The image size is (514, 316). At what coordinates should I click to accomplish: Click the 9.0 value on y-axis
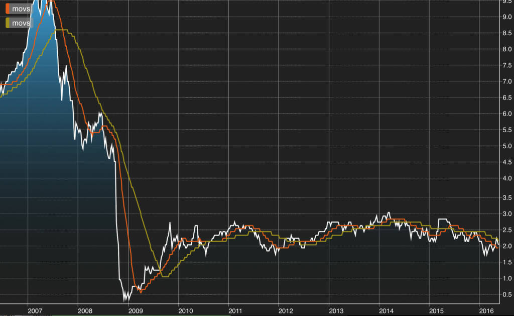[506, 17]
